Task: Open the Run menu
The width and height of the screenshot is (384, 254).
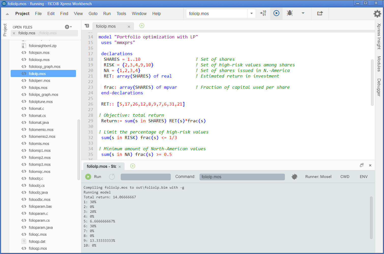Action: tap(107, 13)
